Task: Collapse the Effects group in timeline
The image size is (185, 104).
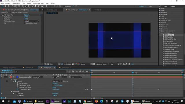Action: 12,91
